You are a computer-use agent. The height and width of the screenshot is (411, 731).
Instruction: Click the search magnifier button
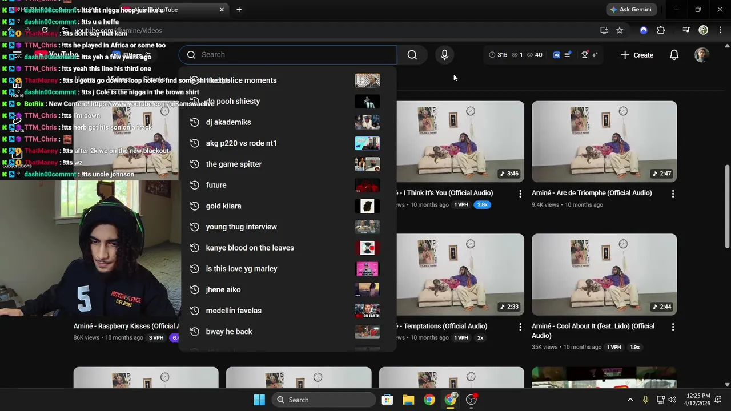412,55
